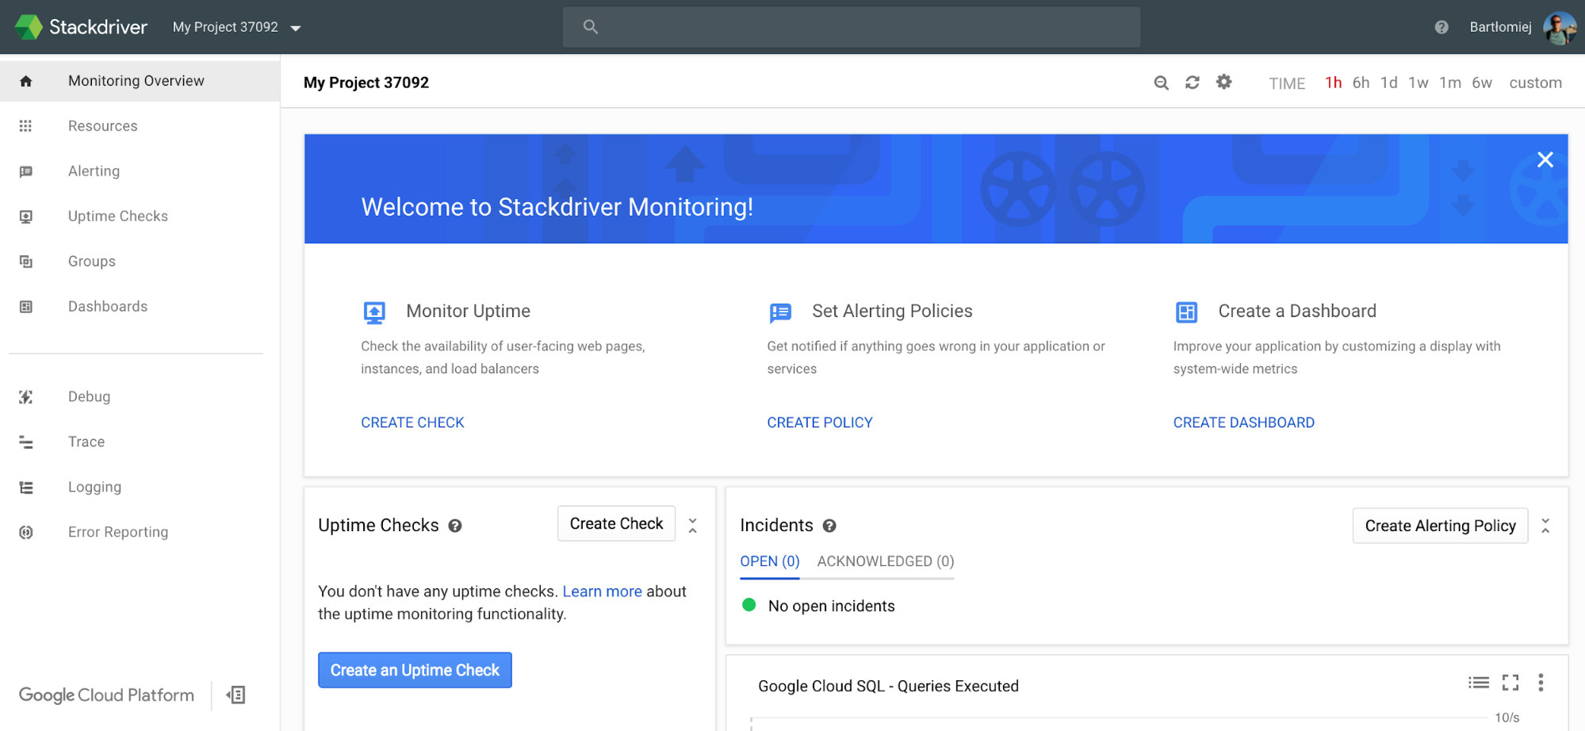Screen dimensions: 1585x731
Task: Collapse the sidebar using bottom toggle icon
Action: point(235,695)
